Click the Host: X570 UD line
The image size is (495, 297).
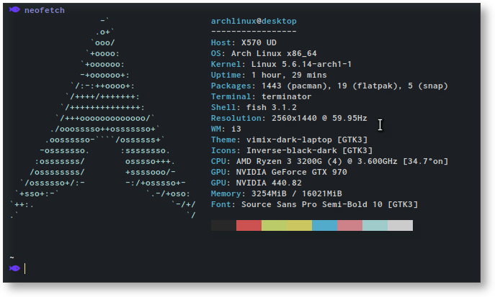pyautogui.click(x=244, y=42)
